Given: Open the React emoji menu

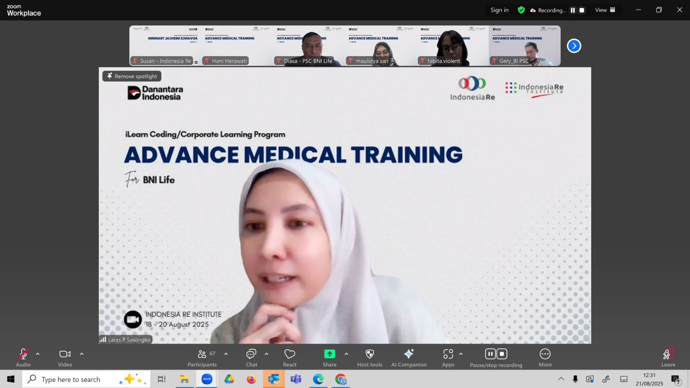Looking at the screenshot, I should pos(289,357).
